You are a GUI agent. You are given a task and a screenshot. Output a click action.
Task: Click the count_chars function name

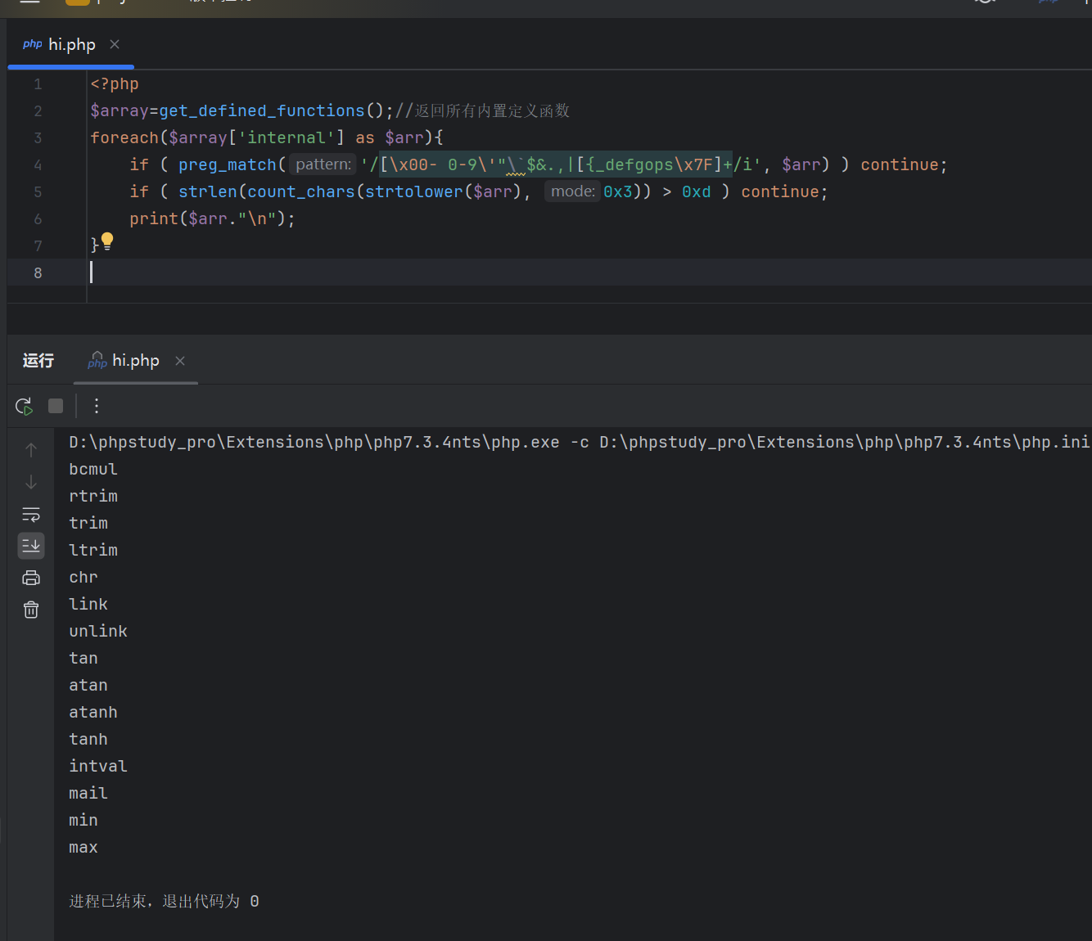point(301,192)
